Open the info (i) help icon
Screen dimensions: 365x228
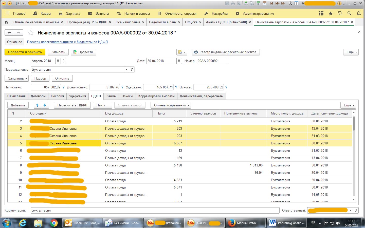pos(339,3)
